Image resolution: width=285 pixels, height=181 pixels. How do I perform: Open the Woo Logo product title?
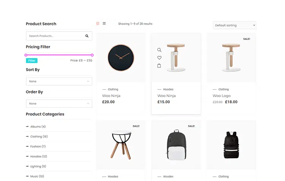(222, 96)
